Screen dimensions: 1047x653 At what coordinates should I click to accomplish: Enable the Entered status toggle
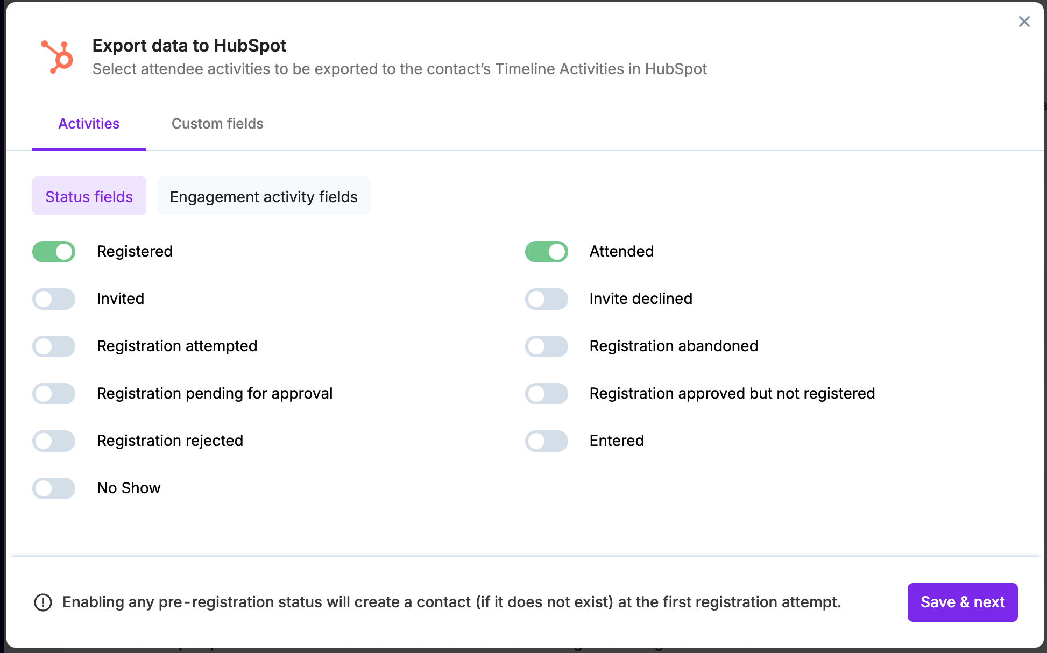(546, 441)
